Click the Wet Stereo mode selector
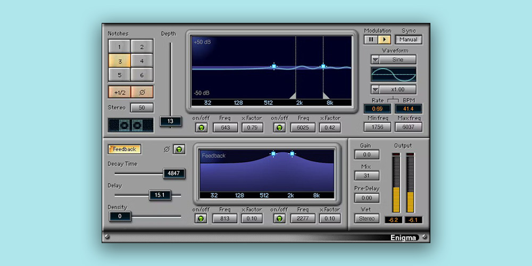This screenshot has width=532, height=266. (x=367, y=218)
